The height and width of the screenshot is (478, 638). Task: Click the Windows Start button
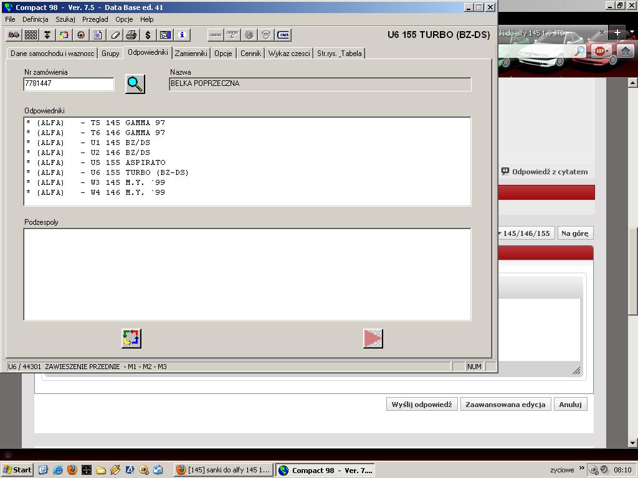[x=17, y=470]
